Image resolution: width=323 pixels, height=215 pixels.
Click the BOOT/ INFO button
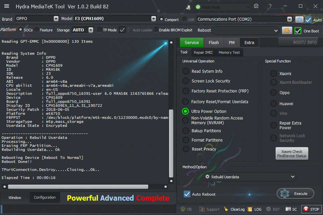point(298,42)
